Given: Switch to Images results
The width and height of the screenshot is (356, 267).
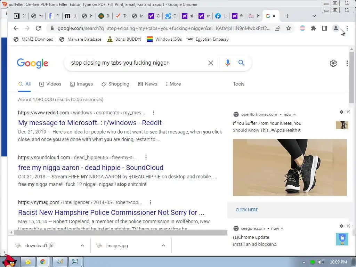Looking at the screenshot, I should [81, 84].
